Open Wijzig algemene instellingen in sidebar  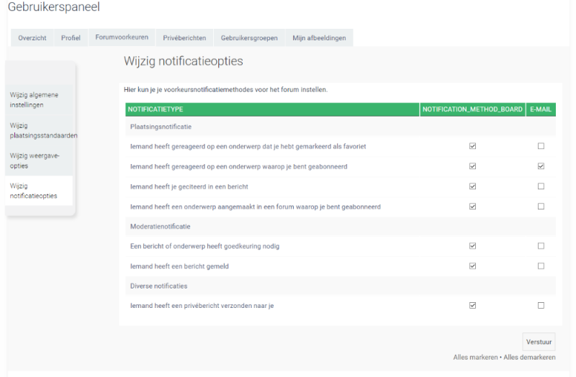coord(36,99)
